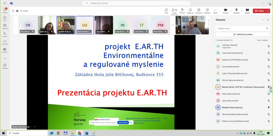Expand microphone options dropdown arrow
The image size is (273, 136).
pos(242,11)
